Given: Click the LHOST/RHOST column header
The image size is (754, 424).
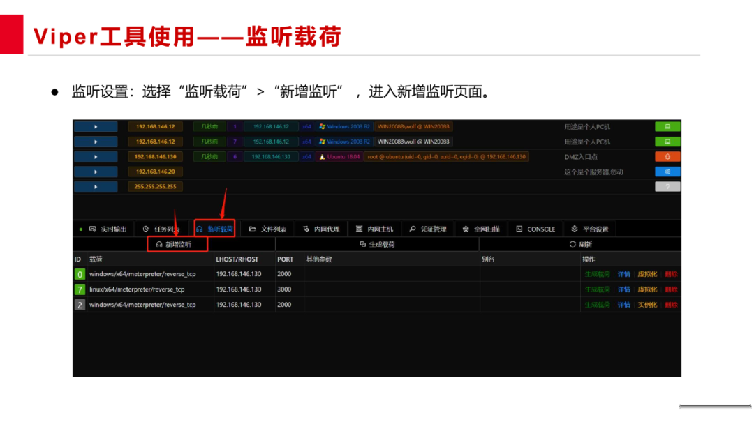Looking at the screenshot, I should pos(237,259).
